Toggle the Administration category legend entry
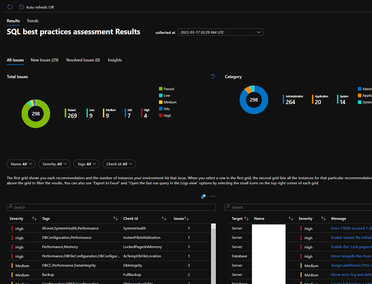The image size is (372, 284). point(364,89)
